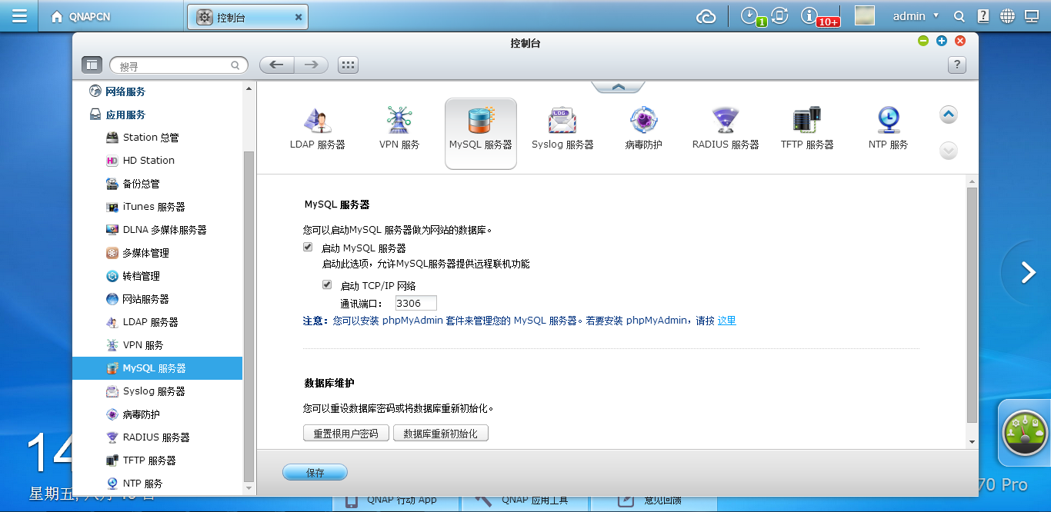Open control panel window help
The height and width of the screenshot is (512, 1051).
pyautogui.click(x=956, y=65)
